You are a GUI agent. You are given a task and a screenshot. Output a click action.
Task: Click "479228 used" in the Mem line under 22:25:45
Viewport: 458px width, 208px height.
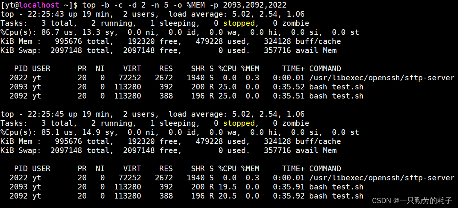tap(221, 141)
